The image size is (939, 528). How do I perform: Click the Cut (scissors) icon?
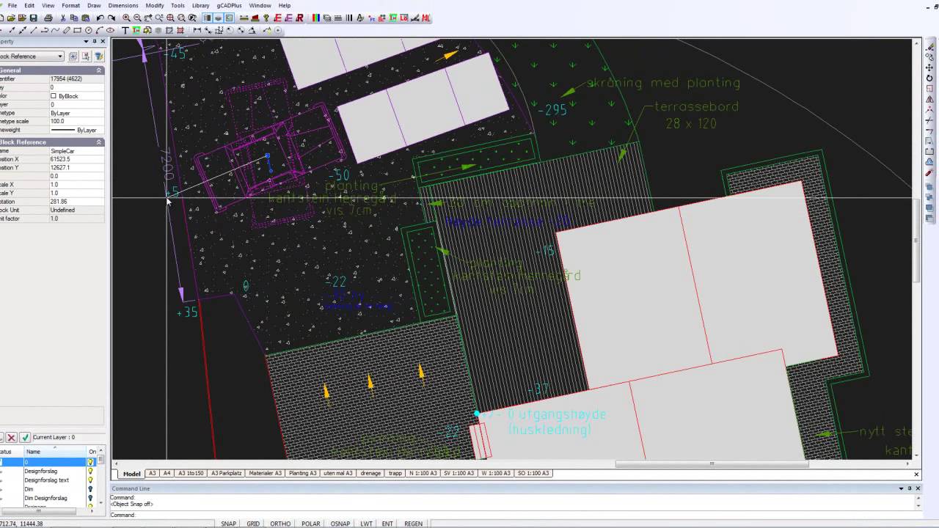[x=63, y=18]
